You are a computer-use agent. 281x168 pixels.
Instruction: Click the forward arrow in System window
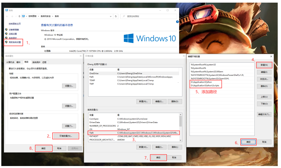12,16
